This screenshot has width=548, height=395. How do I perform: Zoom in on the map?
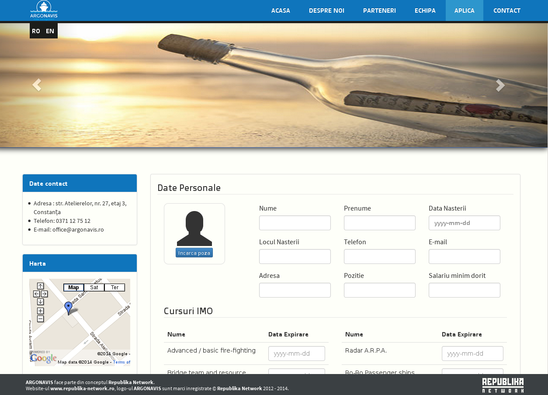[x=40, y=311]
